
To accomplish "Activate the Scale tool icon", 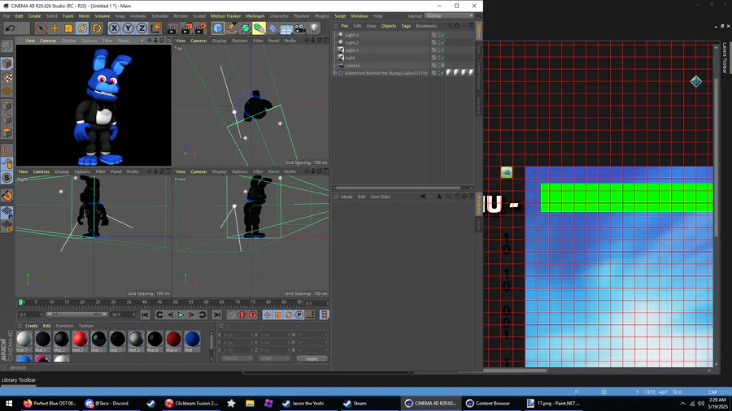I will coord(68,28).
